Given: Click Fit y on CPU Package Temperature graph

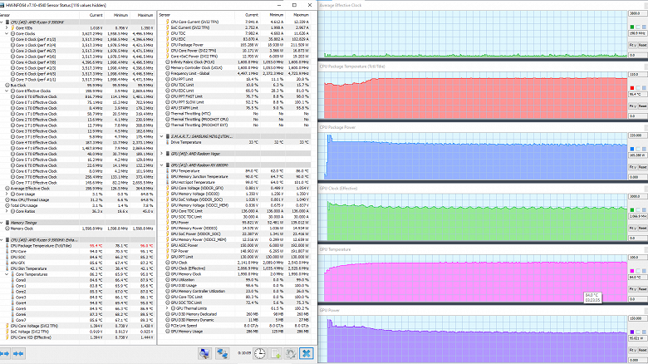Looking at the screenshot, I should [632, 106].
